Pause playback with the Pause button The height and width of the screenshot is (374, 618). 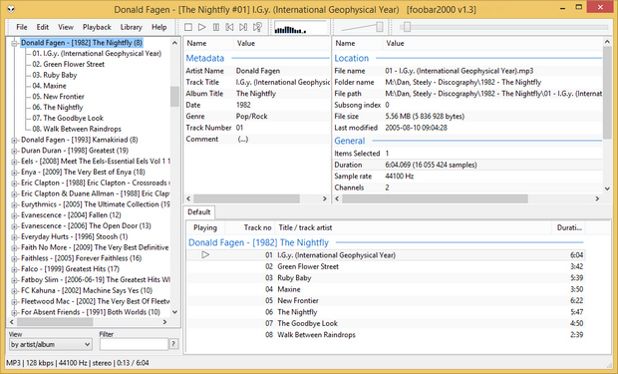216,27
